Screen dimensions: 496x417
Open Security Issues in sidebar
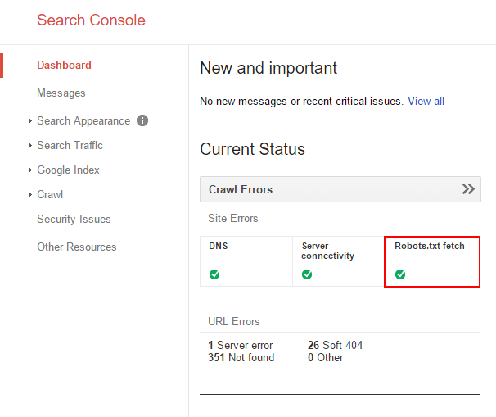pyautogui.click(x=74, y=219)
